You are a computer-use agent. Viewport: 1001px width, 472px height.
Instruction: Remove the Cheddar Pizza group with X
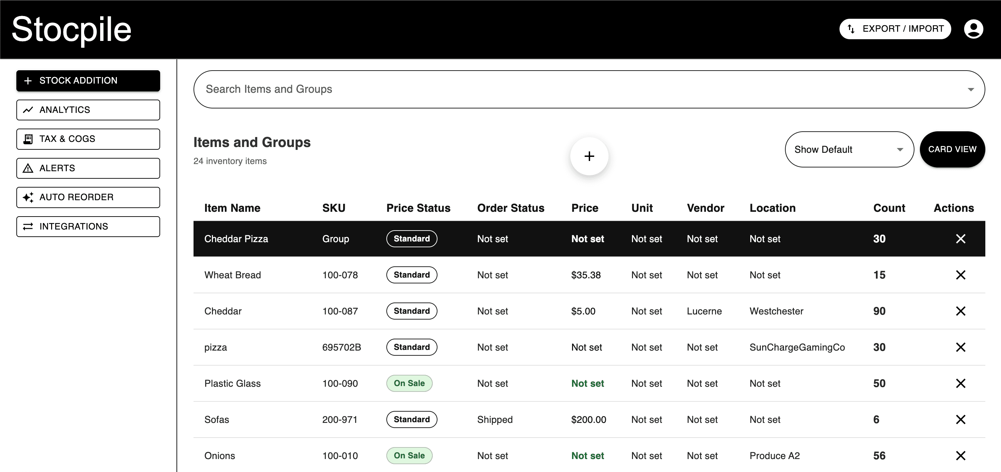(960, 239)
